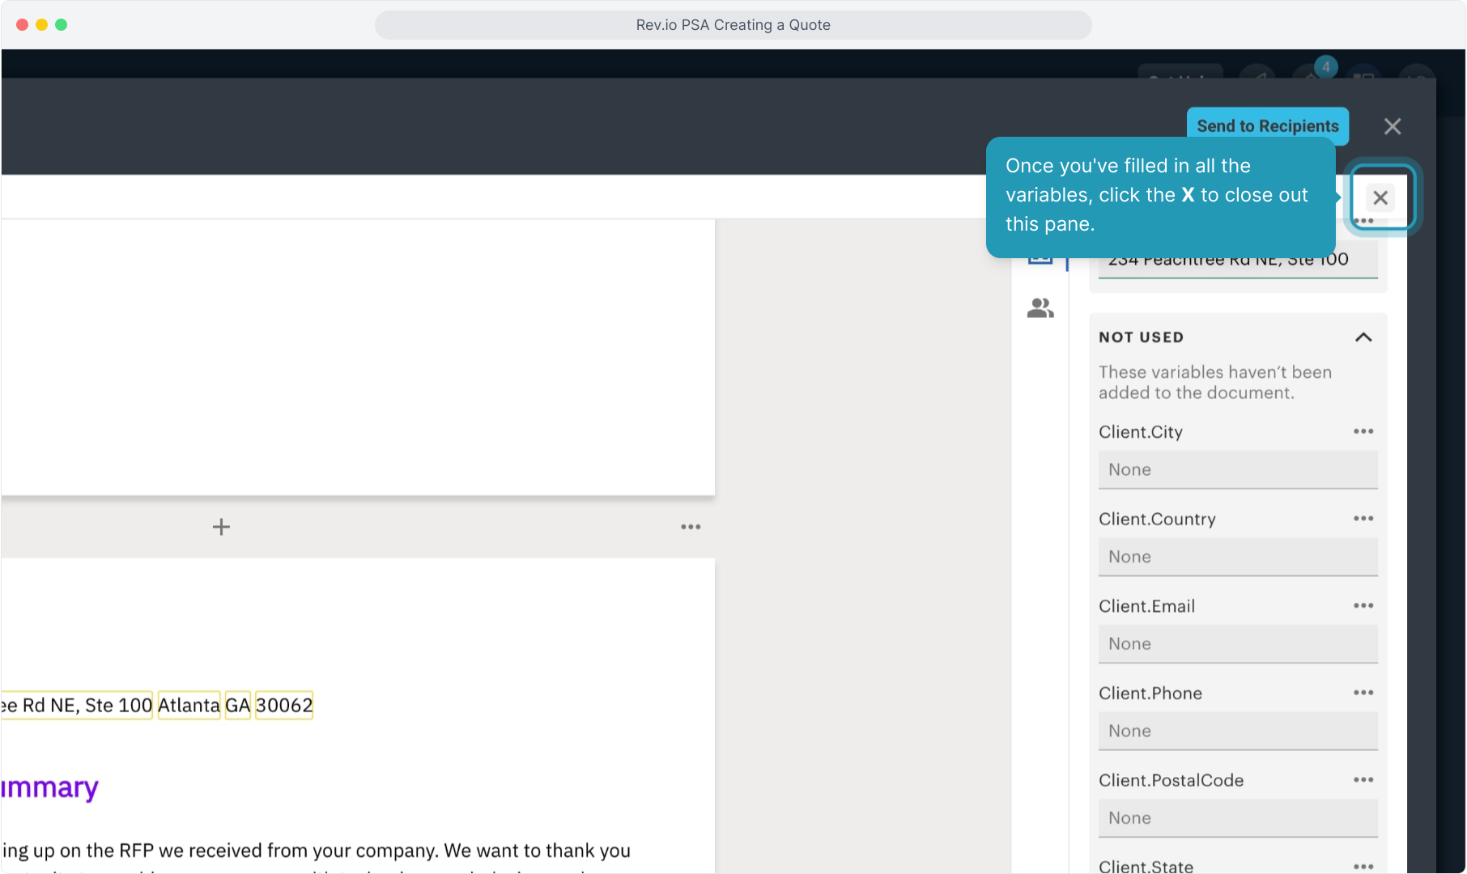Click the Client.Country variable label

point(1157,520)
